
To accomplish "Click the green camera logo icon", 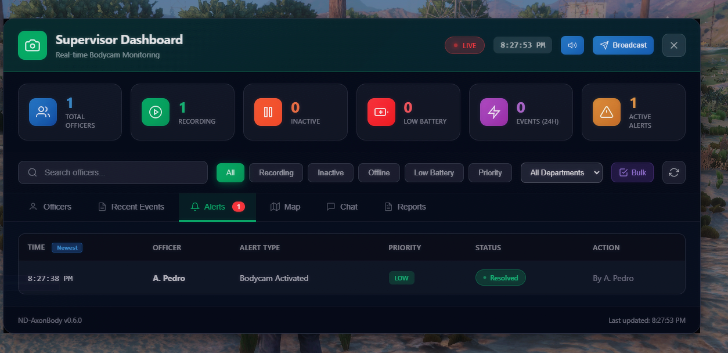I will (x=33, y=45).
